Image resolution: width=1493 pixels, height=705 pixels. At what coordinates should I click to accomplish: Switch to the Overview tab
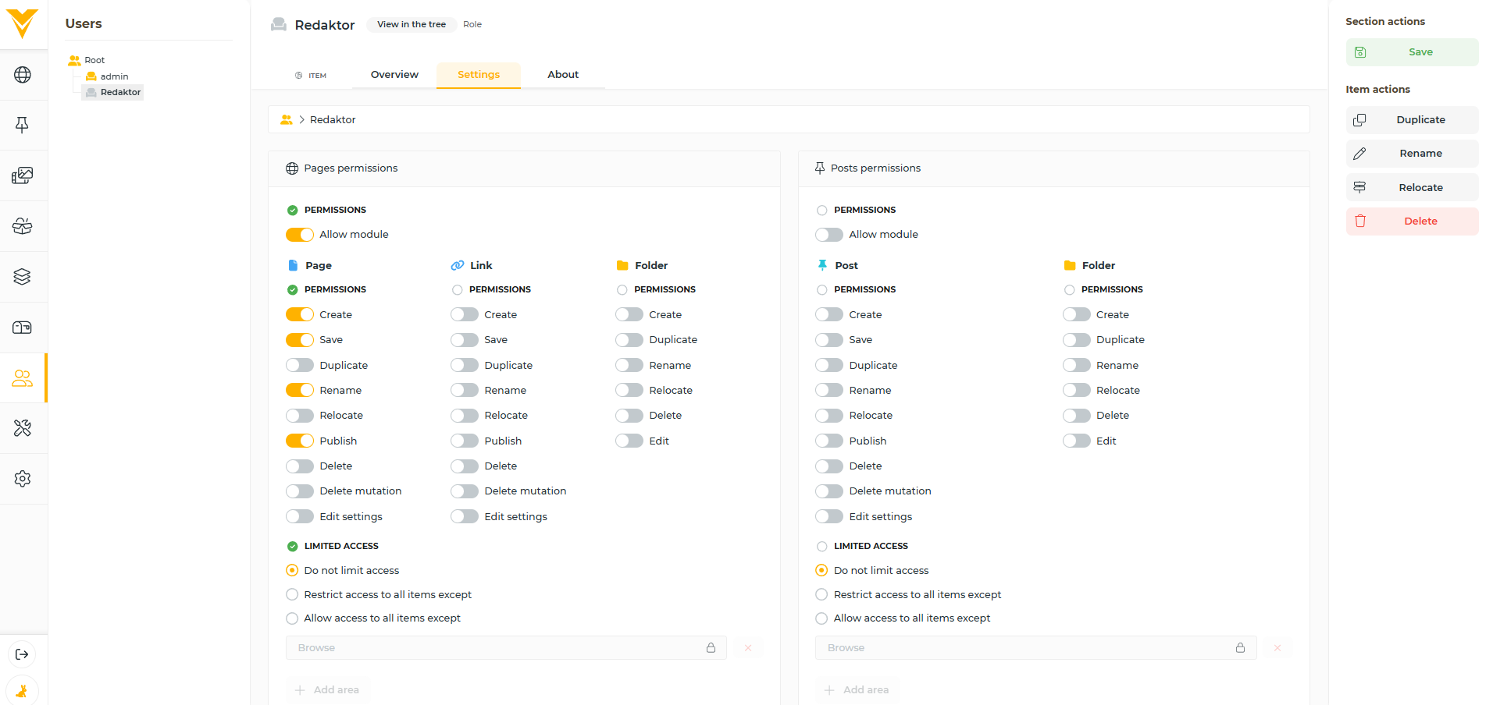pos(394,75)
